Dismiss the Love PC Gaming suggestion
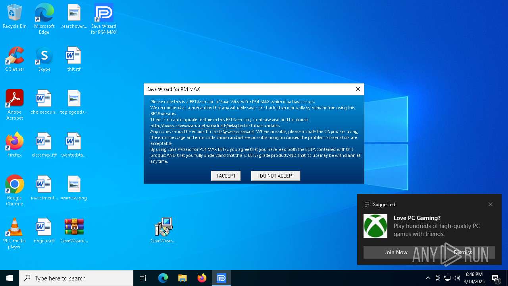The image size is (508, 286). pos(463,252)
